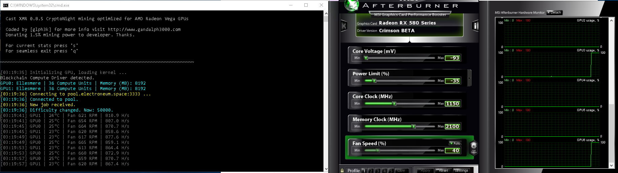
Task: Click the Power Limit slider handle
Action: (374, 81)
